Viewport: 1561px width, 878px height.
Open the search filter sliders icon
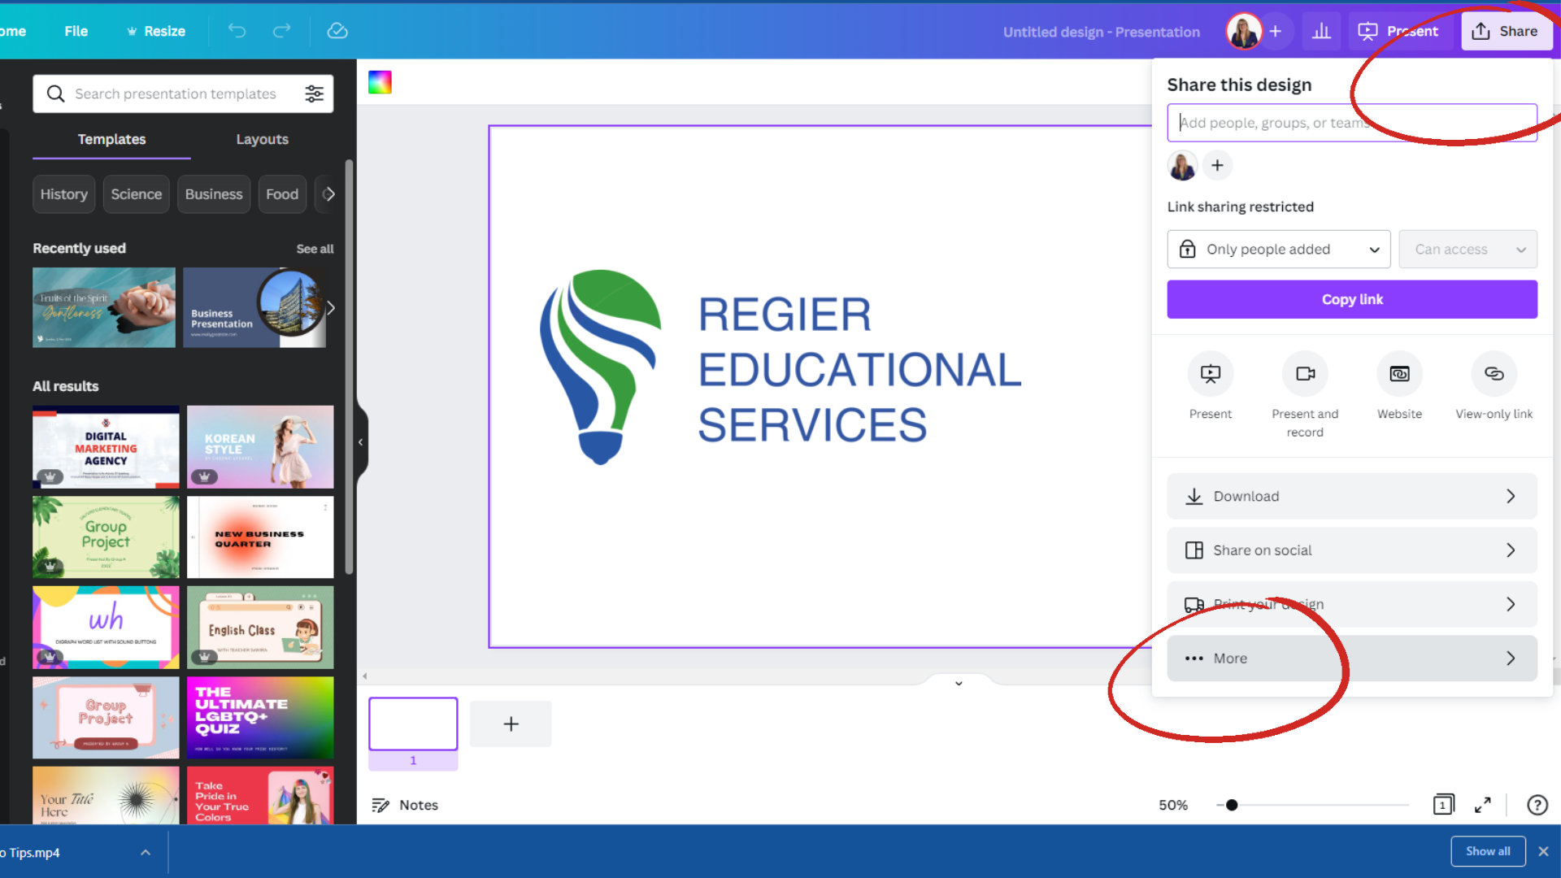pos(314,94)
